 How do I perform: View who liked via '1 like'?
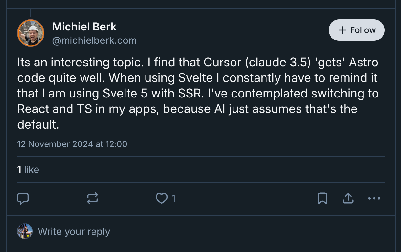click(28, 169)
